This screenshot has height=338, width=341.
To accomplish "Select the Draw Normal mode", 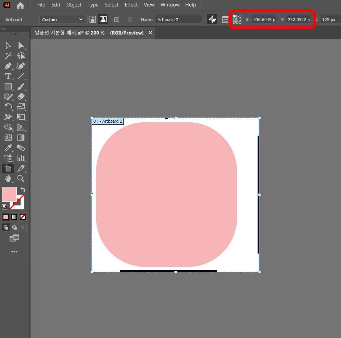I will coord(6,227).
